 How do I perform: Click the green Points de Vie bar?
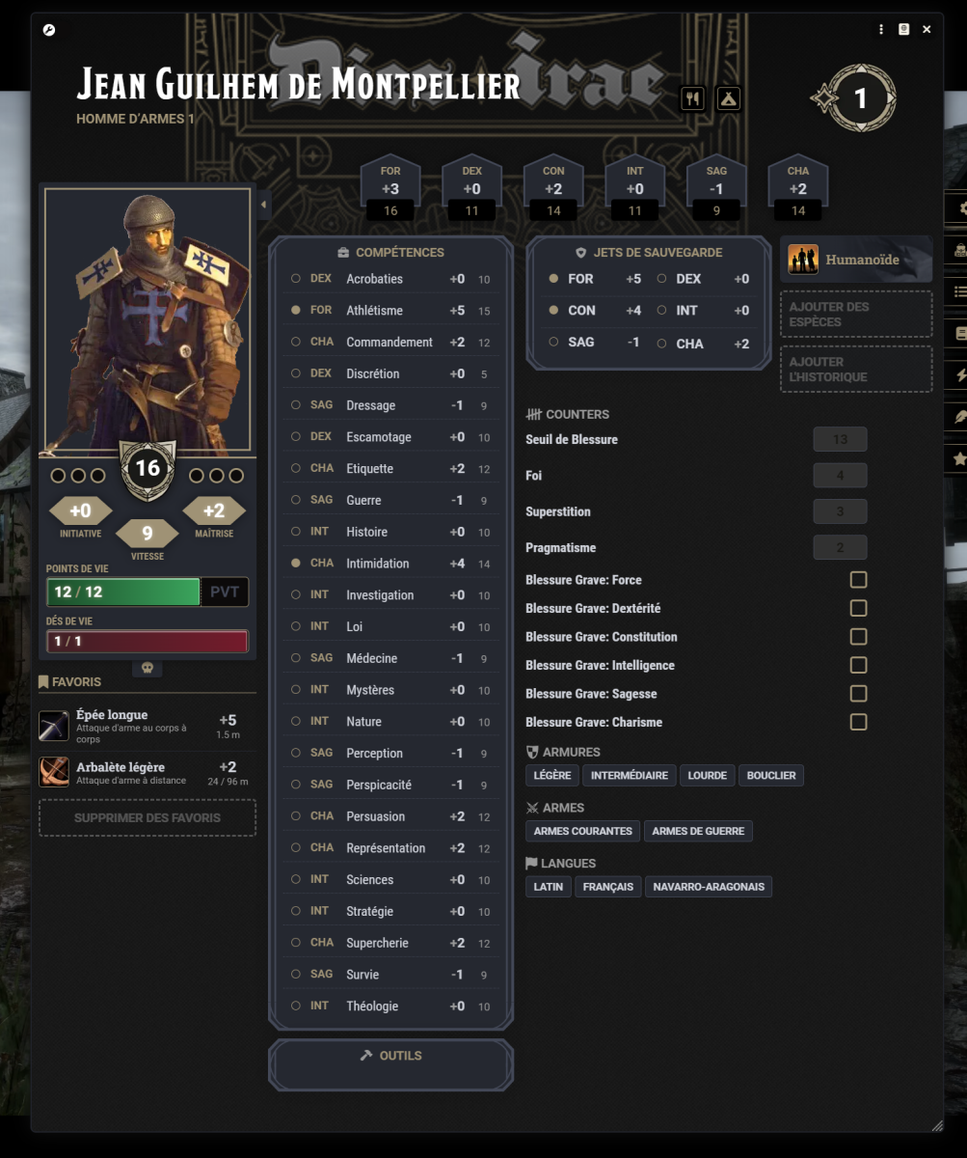pos(123,592)
